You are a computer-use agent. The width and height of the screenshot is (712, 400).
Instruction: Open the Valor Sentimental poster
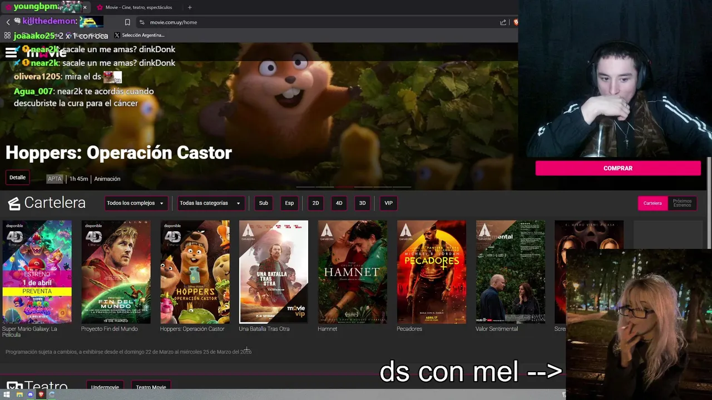[x=511, y=272]
